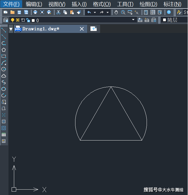
Task: Click the Pan hand icon
Action: point(116,12)
